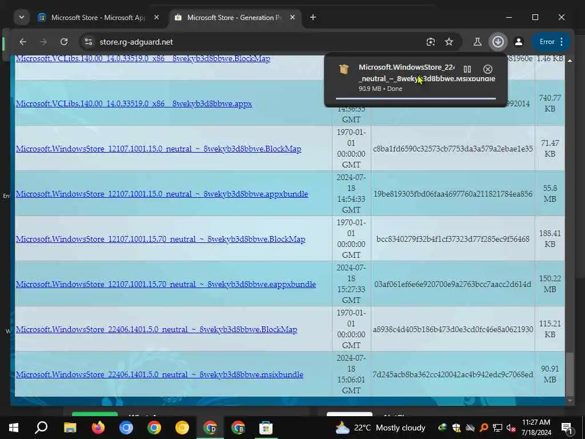Download WindowsStore 22406.1401.5.0 msixbundle link

(159, 374)
